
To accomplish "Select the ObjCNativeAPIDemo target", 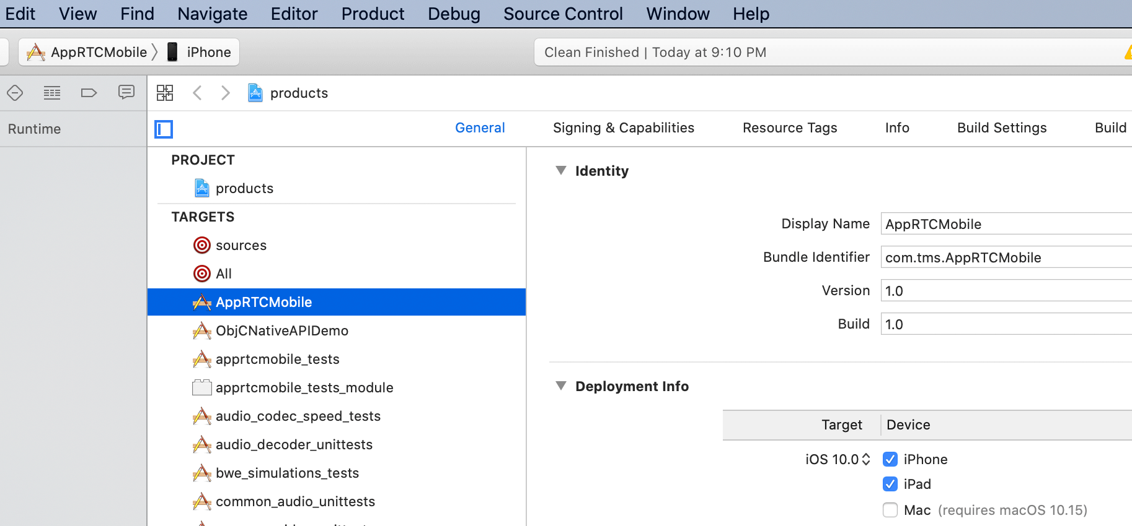I will (x=281, y=330).
